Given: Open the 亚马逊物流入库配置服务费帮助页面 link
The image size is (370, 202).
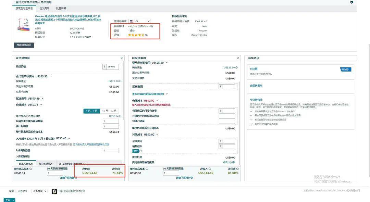Looking at the screenshot, I should point(91,144).
